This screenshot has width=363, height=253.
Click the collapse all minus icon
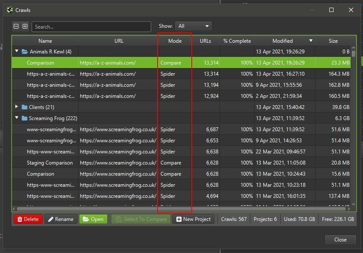[x=16, y=26]
